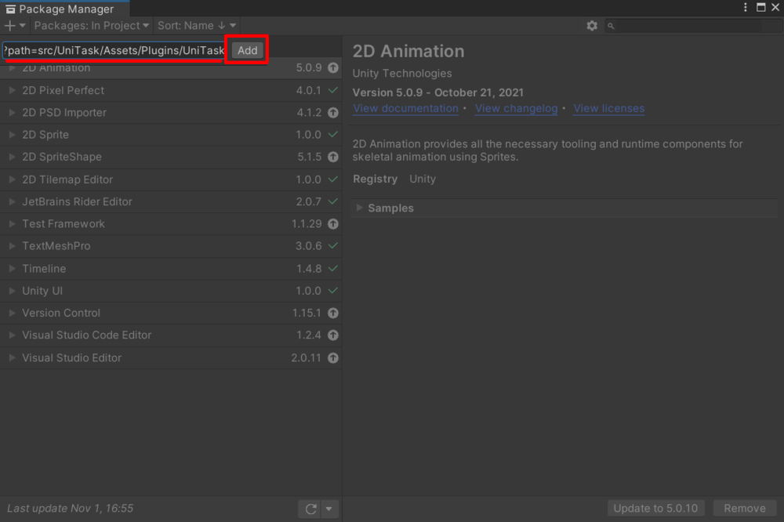Viewport: 784px width, 522px height.
Task: Open the Package Manager settings gear
Action: pyautogui.click(x=592, y=26)
